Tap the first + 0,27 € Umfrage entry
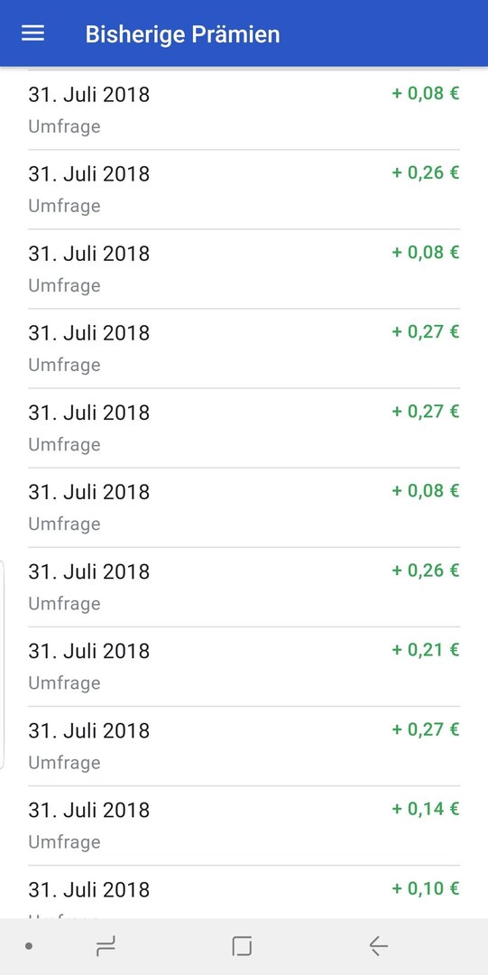Viewport: 488px width, 975px height. 244,348
